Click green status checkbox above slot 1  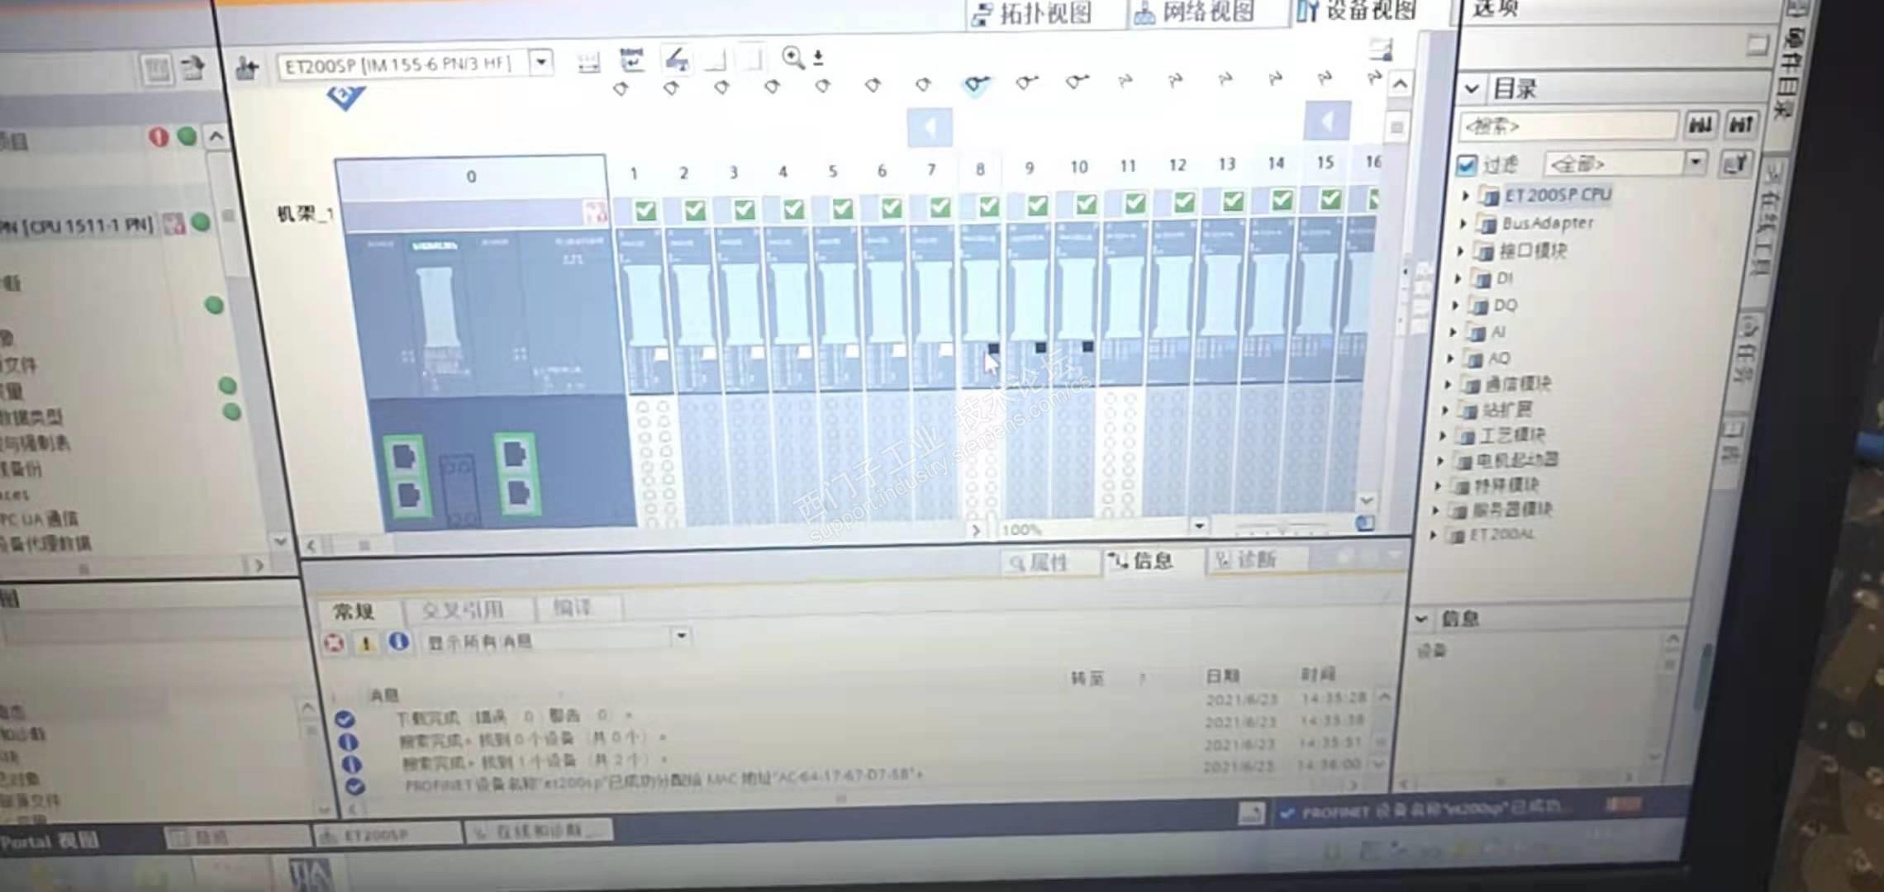pyautogui.click(x=645, y=211)
